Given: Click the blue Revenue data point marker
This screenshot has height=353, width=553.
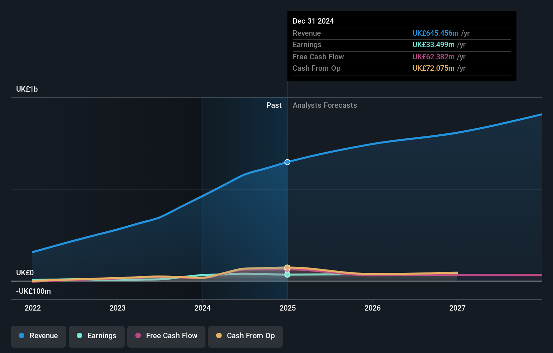Looking at the screenshot, I should point(287,162).
